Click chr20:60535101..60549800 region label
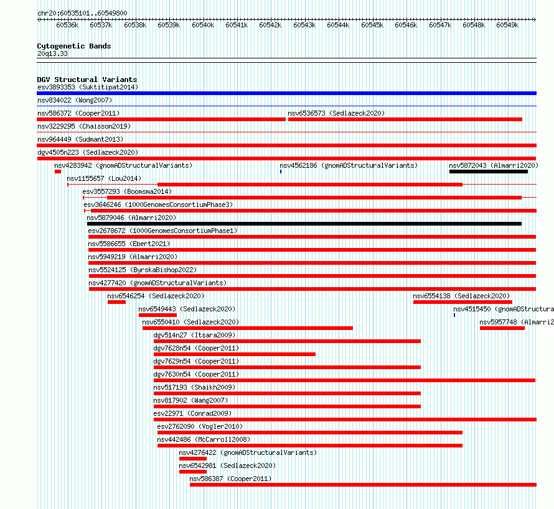The height and width of the screenshot is (509, 554). click(x=82, y=13)
